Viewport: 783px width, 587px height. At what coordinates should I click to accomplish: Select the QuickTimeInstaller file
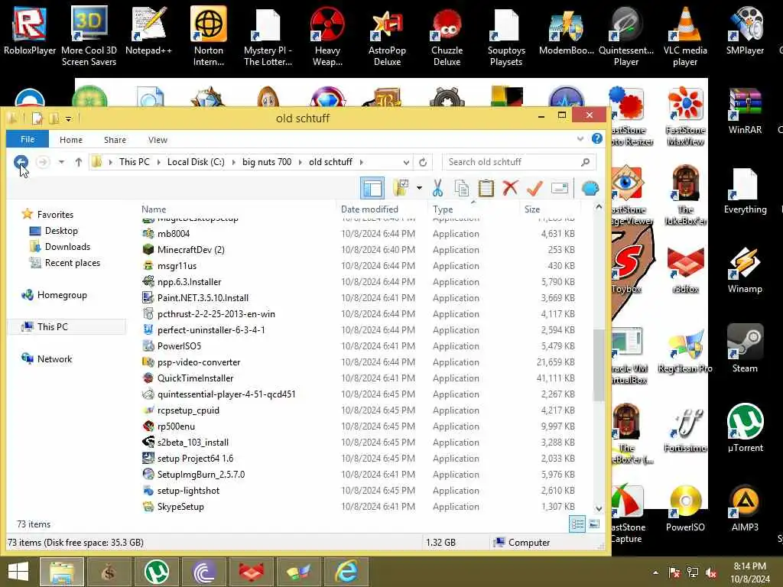tap(195, 378)
